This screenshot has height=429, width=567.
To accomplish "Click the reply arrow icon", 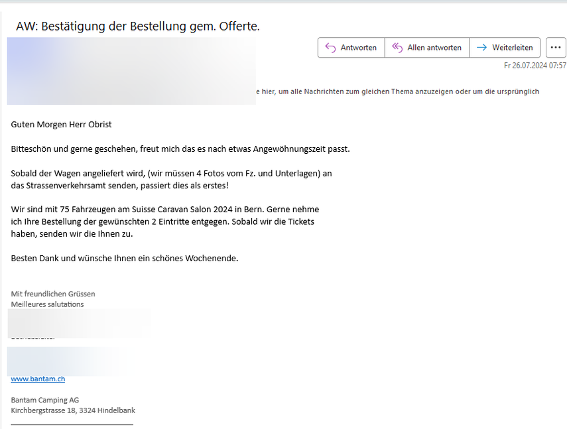I will pos(330,48).
